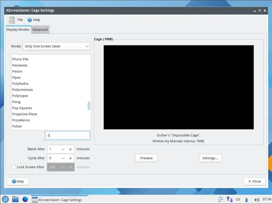The height and width of the screenshot is (204, 272).
Task: Select Piecewise in the list
Action: 51,65
